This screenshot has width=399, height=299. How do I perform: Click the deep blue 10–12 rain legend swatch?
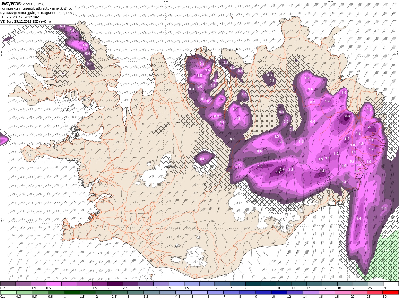coord(279,292)
